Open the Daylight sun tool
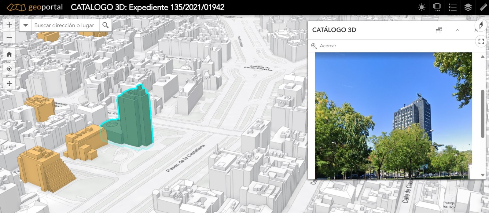489x213 pixels. coord(421,7)
